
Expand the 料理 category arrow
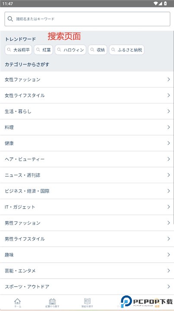pos(169,127)
